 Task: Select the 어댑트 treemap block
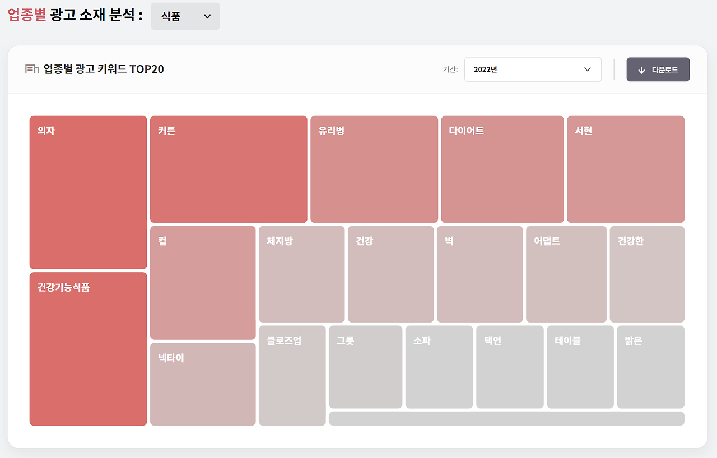click(566, 274)
